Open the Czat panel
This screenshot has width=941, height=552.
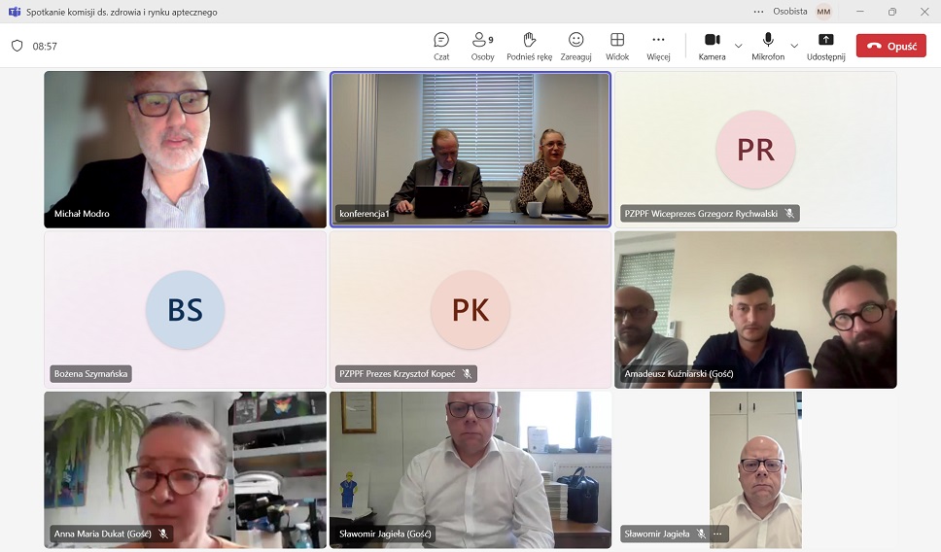pyautogui.click(x=441, y=45)
